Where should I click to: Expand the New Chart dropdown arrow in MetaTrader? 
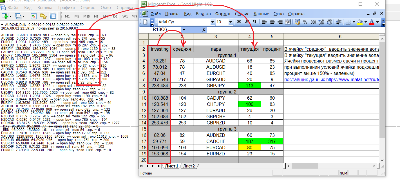10,16
